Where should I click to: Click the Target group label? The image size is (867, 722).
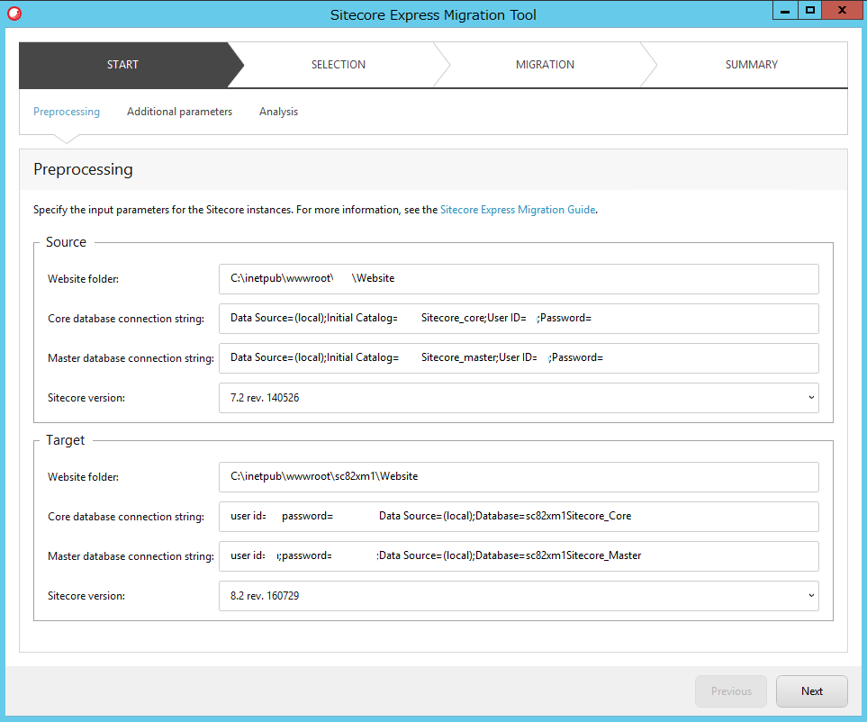tap(65, 440)
